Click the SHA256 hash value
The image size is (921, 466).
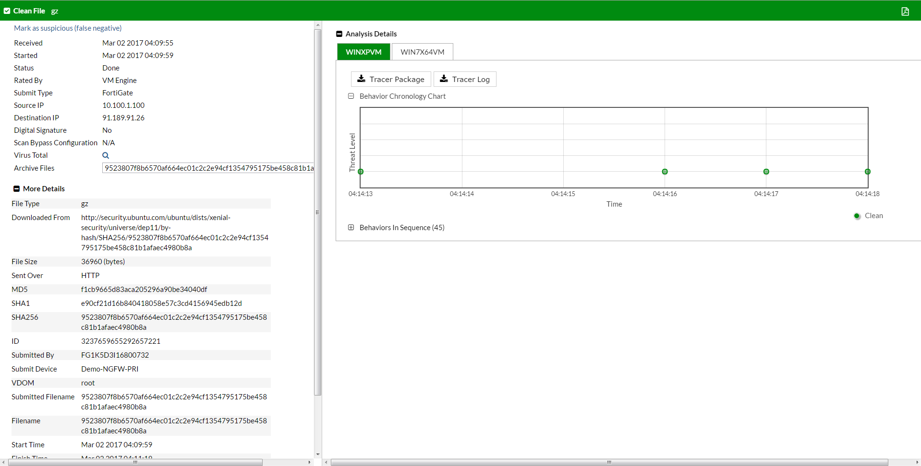tap(174, 322)
